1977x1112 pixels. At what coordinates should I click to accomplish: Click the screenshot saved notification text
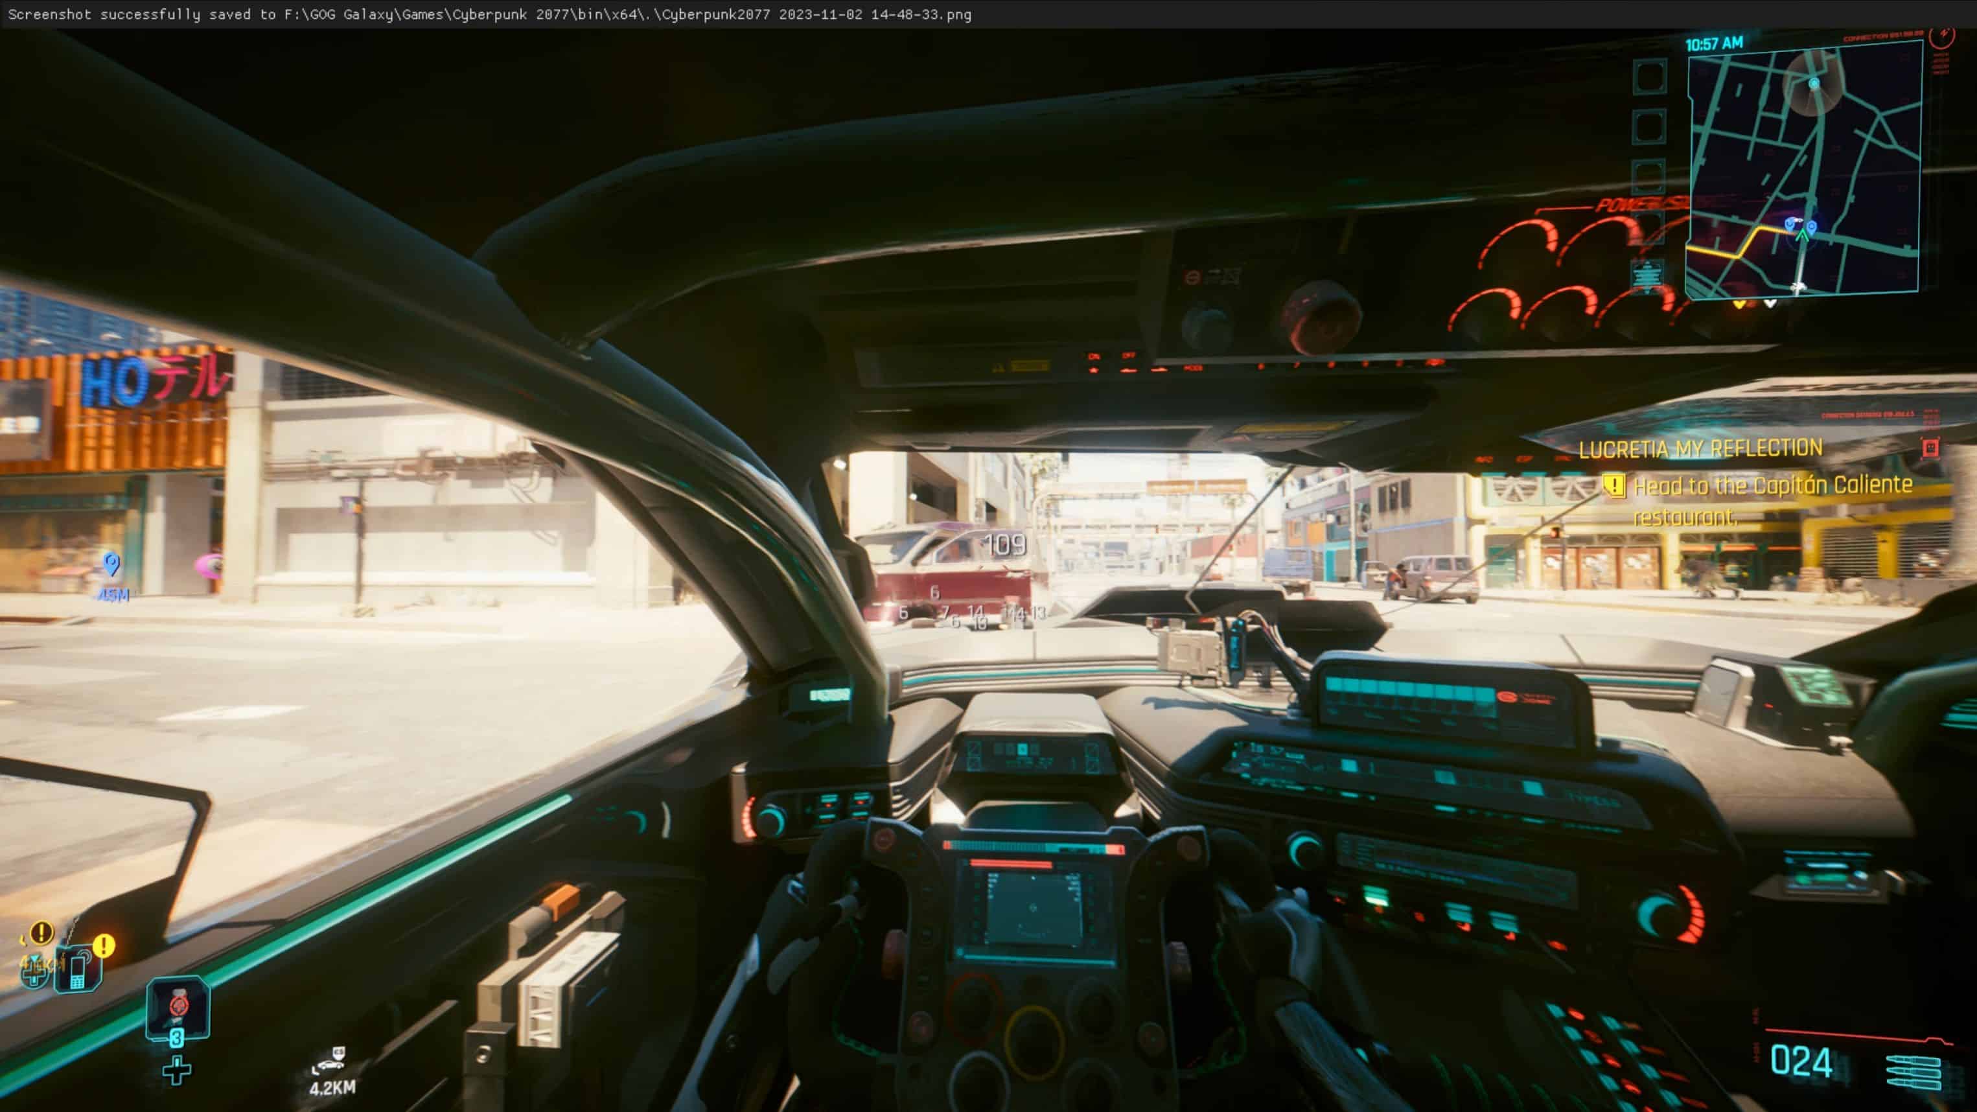click(x=490, y=15)
